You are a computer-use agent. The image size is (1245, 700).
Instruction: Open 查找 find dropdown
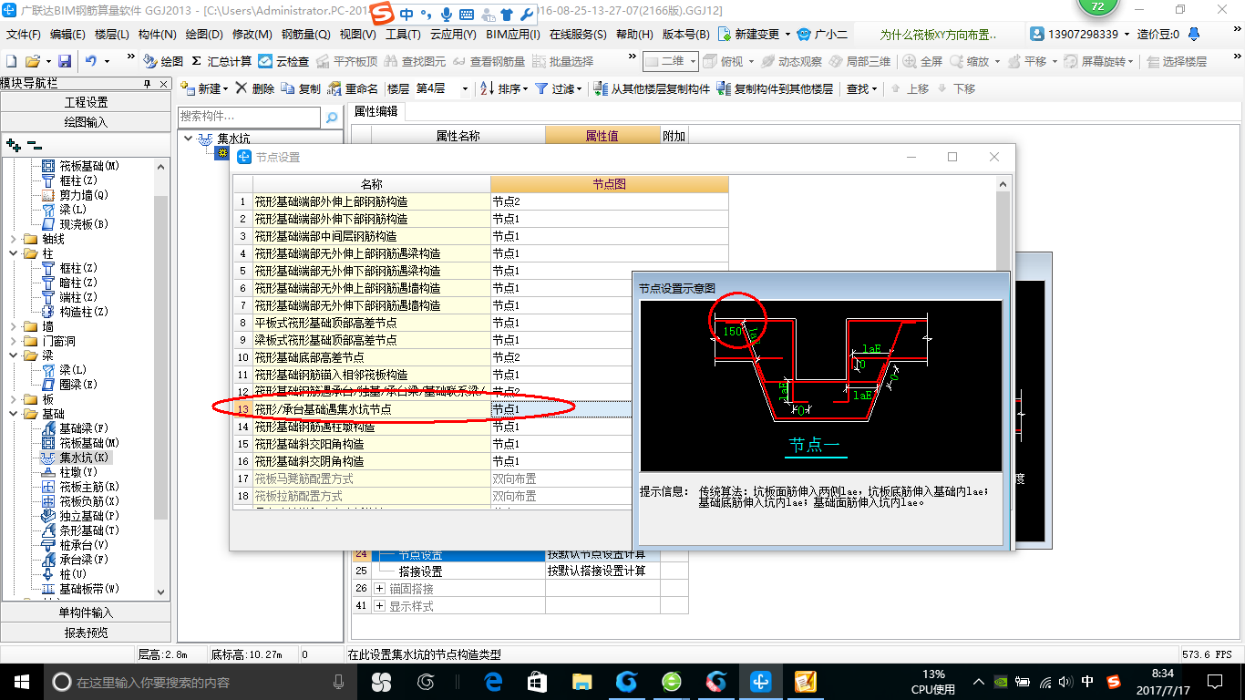tap(861, 88)
